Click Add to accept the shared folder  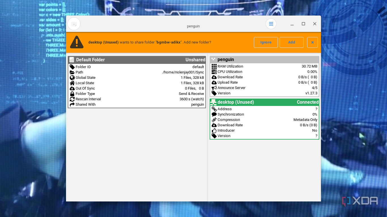(x=292, y=42)
